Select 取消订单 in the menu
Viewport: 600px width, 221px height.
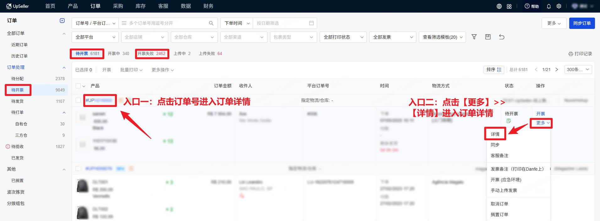pos(500,204)
